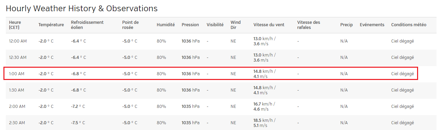The height and width of the screenshot is (130, 441).
Task: Click the highlighted 1:00 AM row time
Action: pos(16,74)
